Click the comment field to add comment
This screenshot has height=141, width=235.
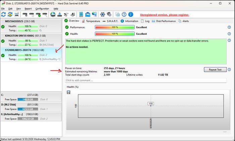(x=146, y=80)
